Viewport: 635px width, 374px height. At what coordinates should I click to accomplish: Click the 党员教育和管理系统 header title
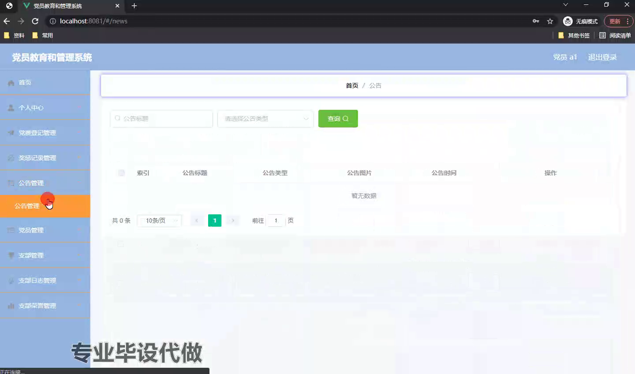pyautogui.click(x=52, y=57)
